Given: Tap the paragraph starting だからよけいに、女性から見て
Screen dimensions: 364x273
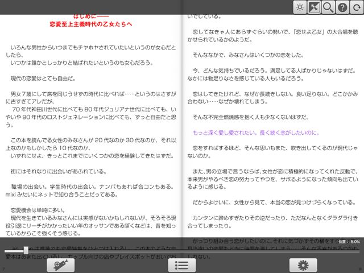Looking at the screenshot, I should point(274,202).
